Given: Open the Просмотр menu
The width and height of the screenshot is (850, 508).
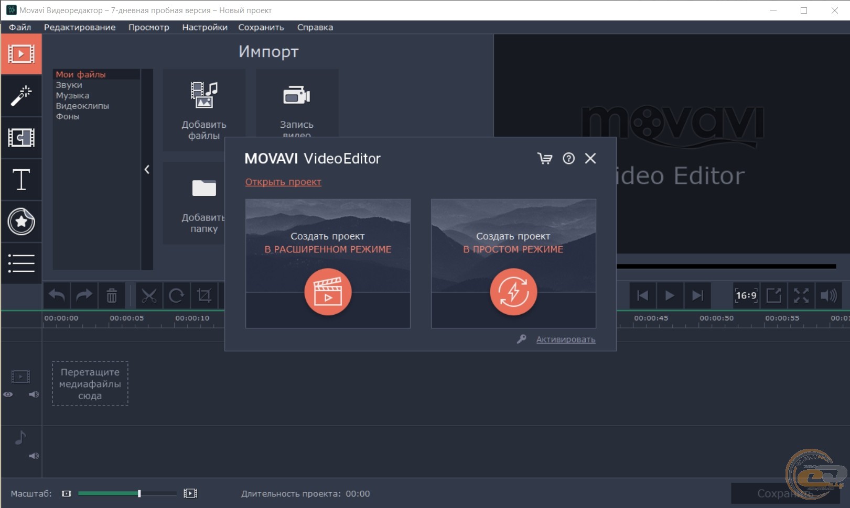Looking at the screenshot, I should coord(149,27).
